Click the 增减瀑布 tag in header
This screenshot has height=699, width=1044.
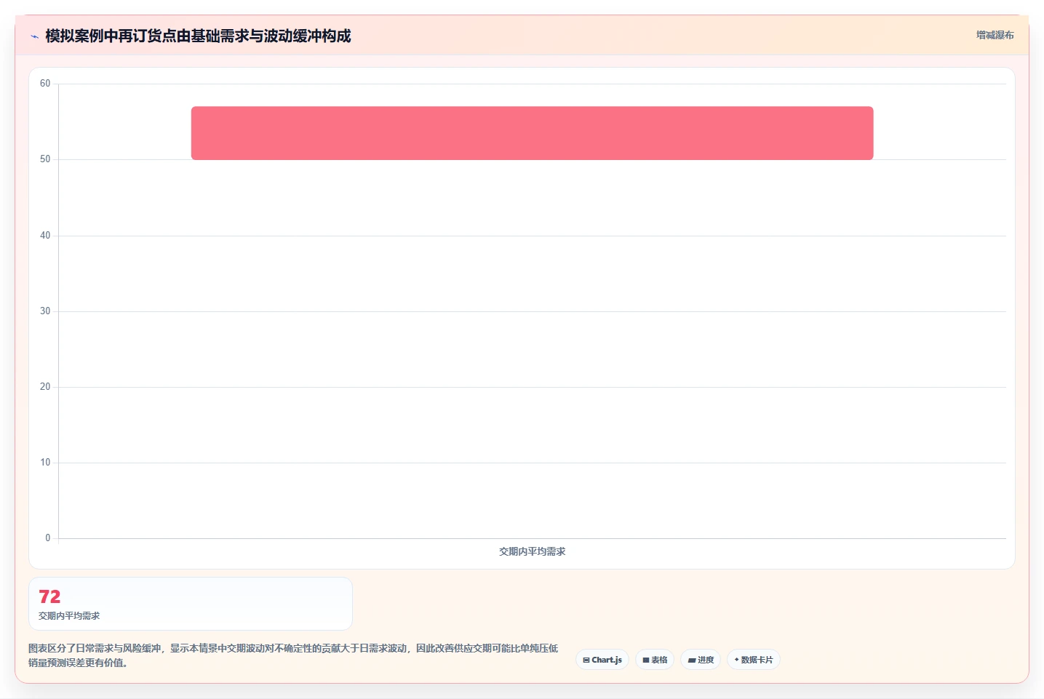[995, 35]
